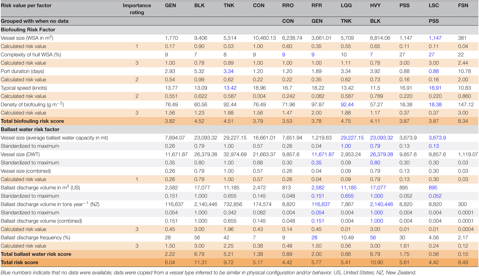Click the RRO vessel size value 6,238.74
Viewport: 479px width, 276px height.
click(x=292, y=38)
